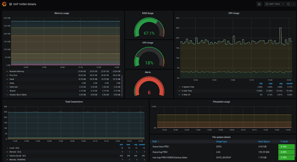The image size is (297, 162).
Task: Click the Resident Memory legend color marker
Action: coord(7,72)
